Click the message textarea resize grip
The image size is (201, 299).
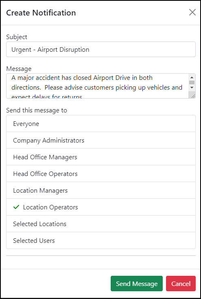(193, 96)
